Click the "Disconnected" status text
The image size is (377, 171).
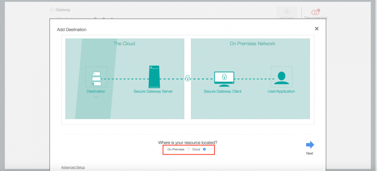(x=316, y=18)
